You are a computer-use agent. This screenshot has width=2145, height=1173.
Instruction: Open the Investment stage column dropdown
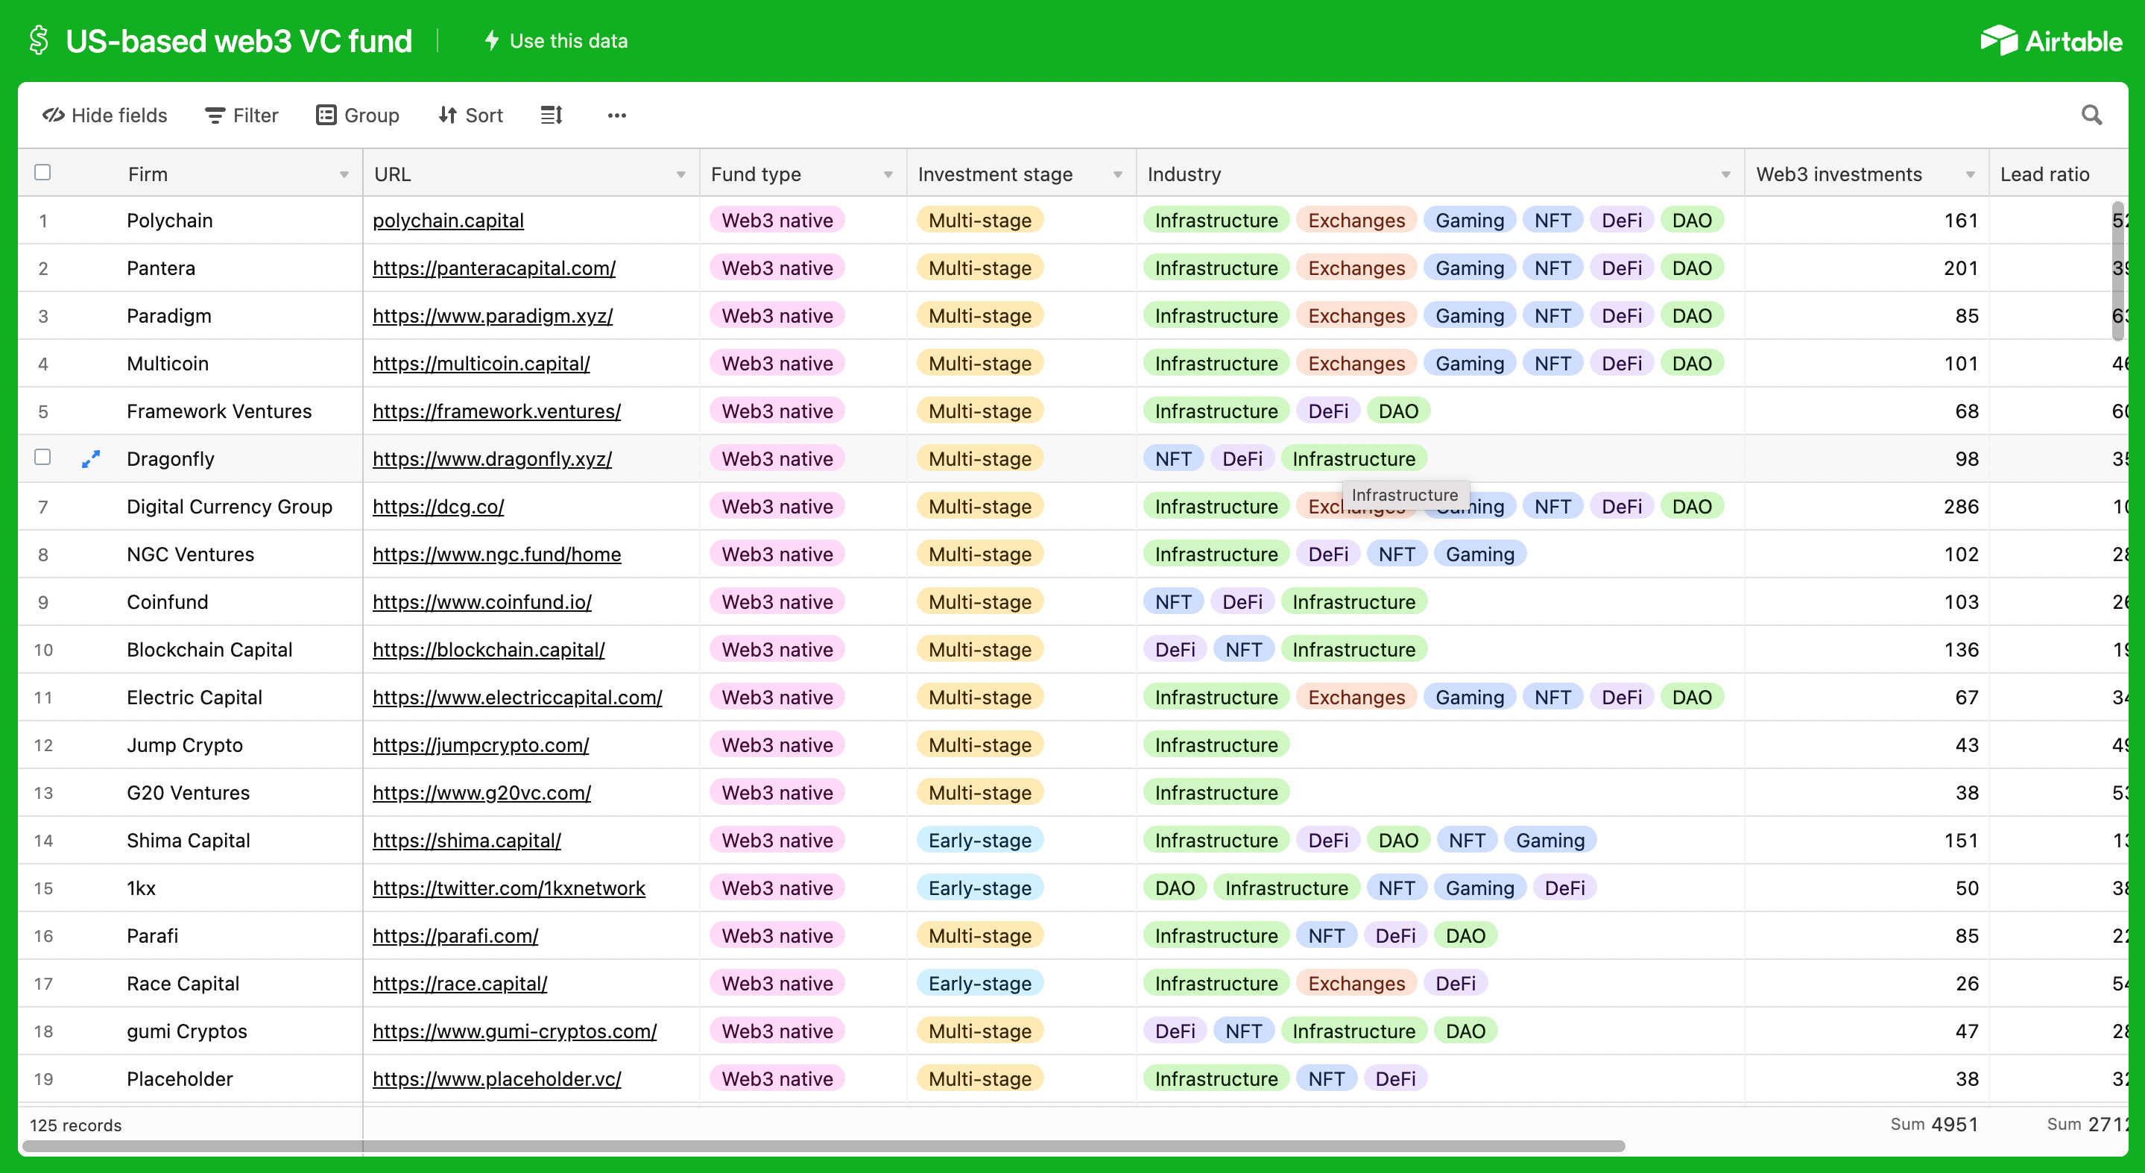click(1117, 174)
